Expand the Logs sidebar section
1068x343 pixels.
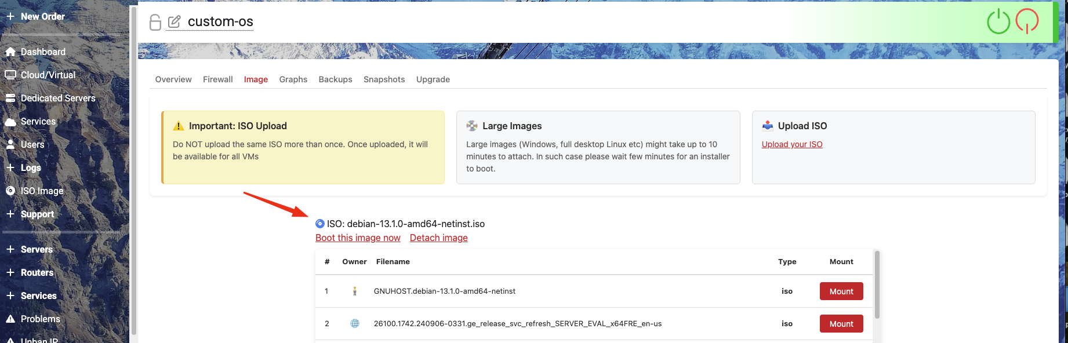pyautogui.click(x=10, y=167)
